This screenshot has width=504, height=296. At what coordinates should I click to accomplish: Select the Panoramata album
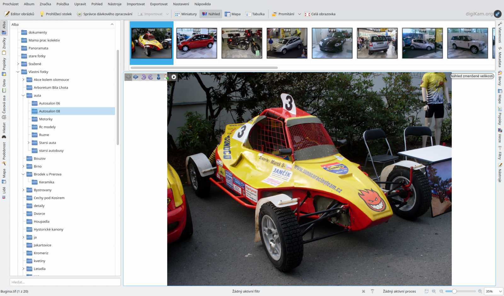coord(38,48)
